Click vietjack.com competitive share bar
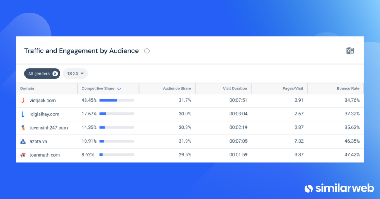This screenshot has height=199, width=380. click(117, 100)
